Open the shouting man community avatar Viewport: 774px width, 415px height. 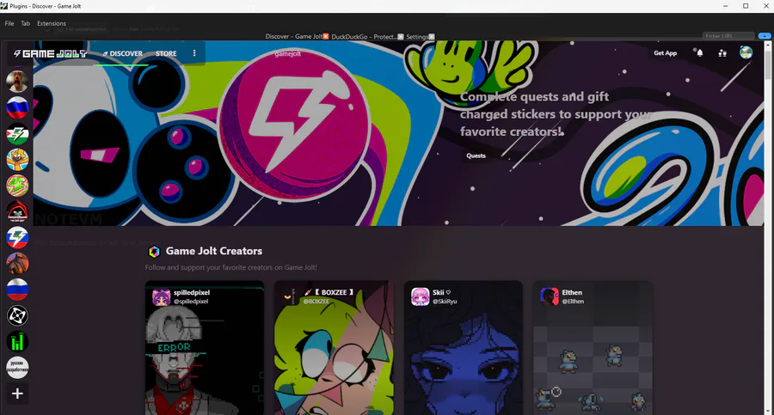(17, 82)
